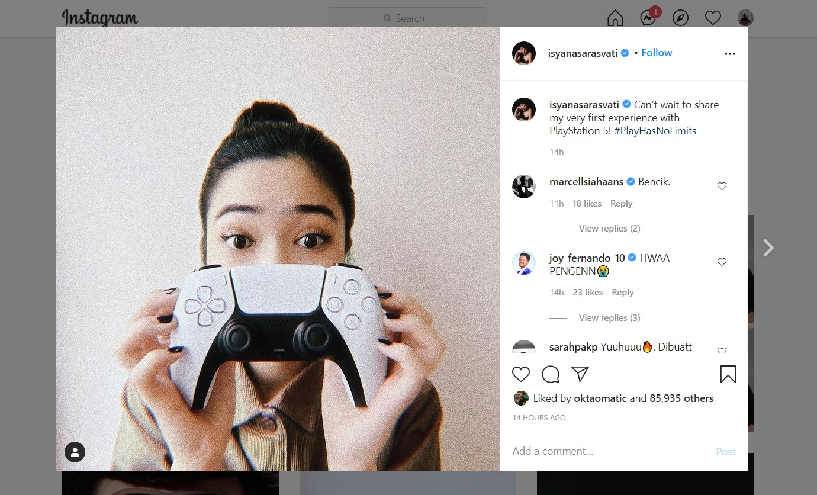Click the Add a comment field
Viewport: 817px width, 495px height.
(x=610, y=451)
